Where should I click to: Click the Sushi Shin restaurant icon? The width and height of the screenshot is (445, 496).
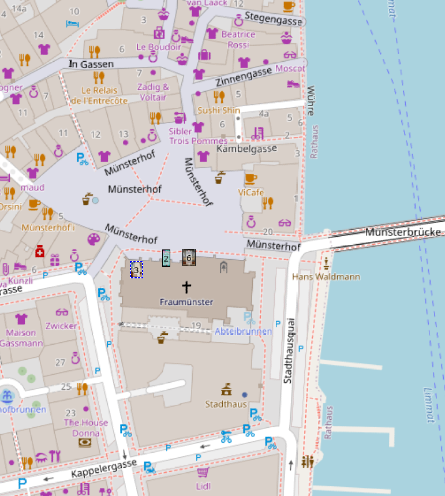[x=219, y=96]
